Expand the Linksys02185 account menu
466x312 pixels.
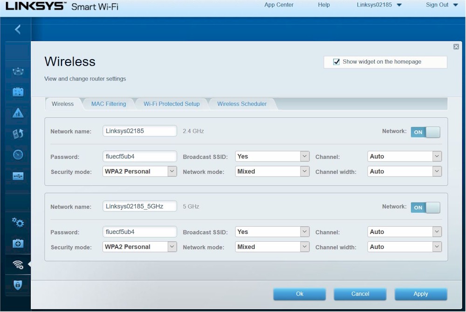click(379, 5)
